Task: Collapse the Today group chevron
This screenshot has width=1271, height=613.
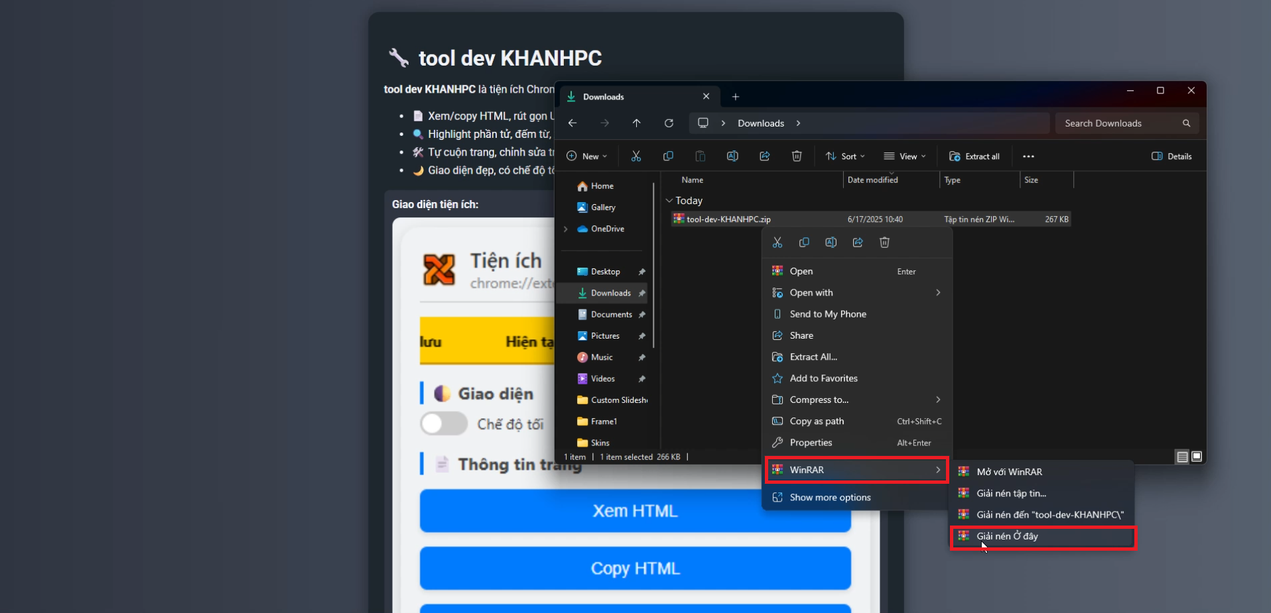Action: point(669,201)
